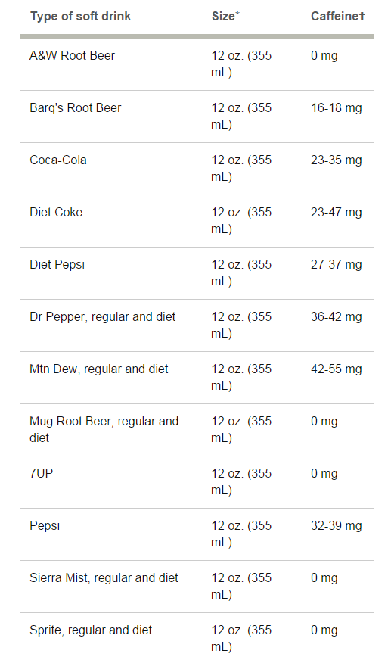Click the Size column header
This screenshot has width=391, height=660.
[225, 16]
